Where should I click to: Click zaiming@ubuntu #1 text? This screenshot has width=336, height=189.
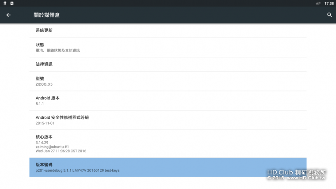tap(52, 147)
